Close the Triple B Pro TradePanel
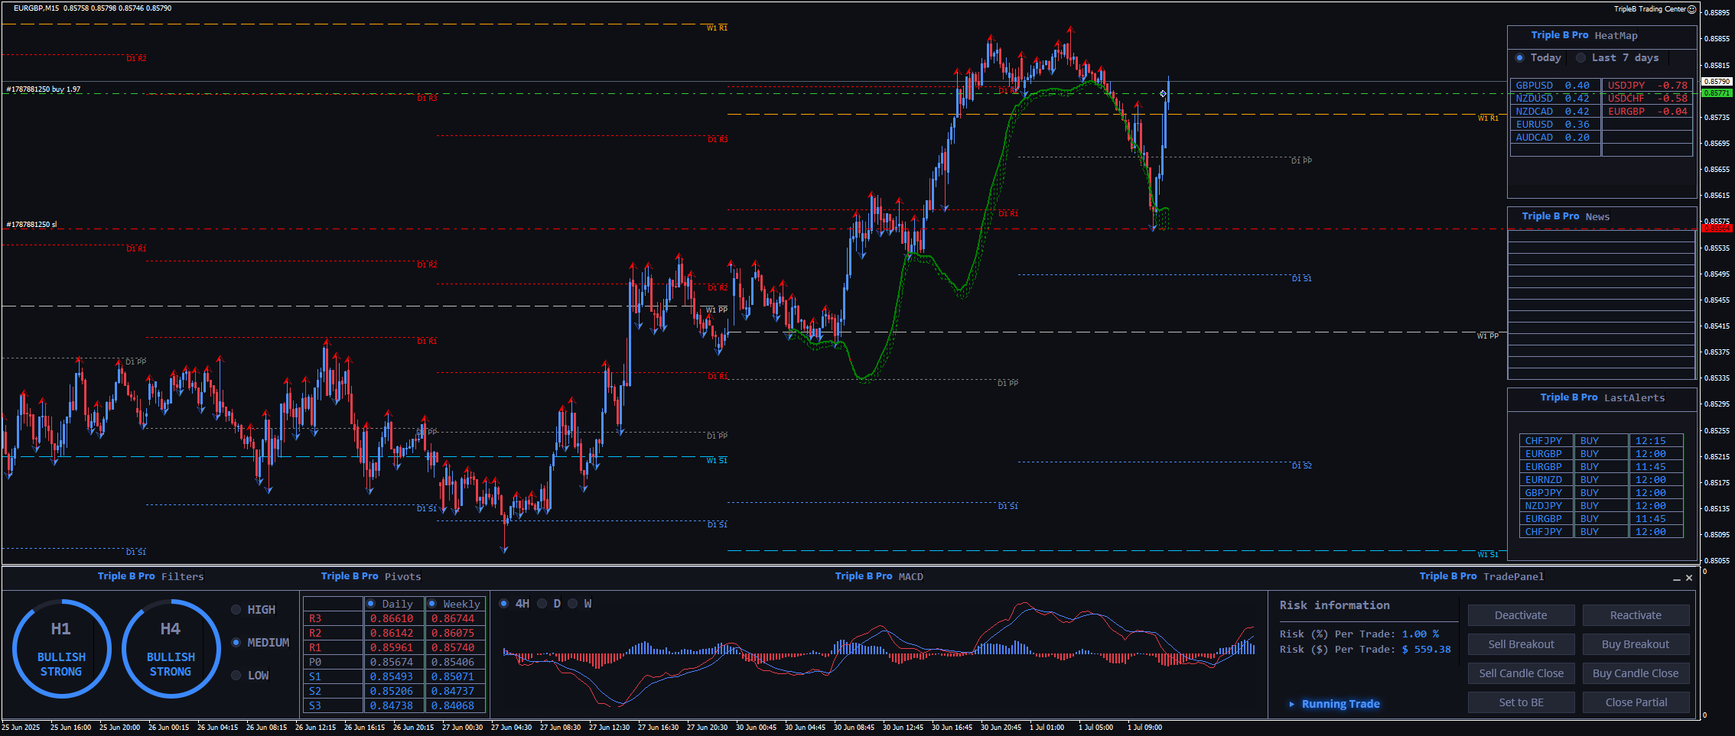Viewport: 1735px width, 736px height. [x=1689, y=578]
